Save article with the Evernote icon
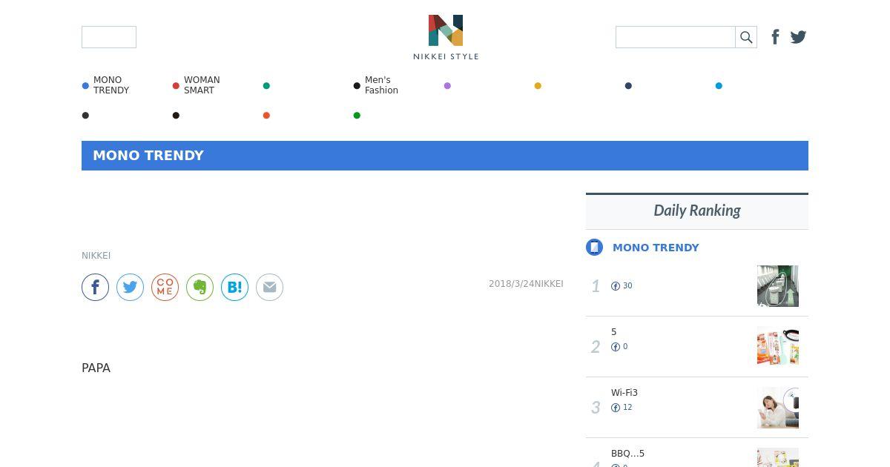The height and width of the screenshot is (467, 890). click(x=200, y=287)
